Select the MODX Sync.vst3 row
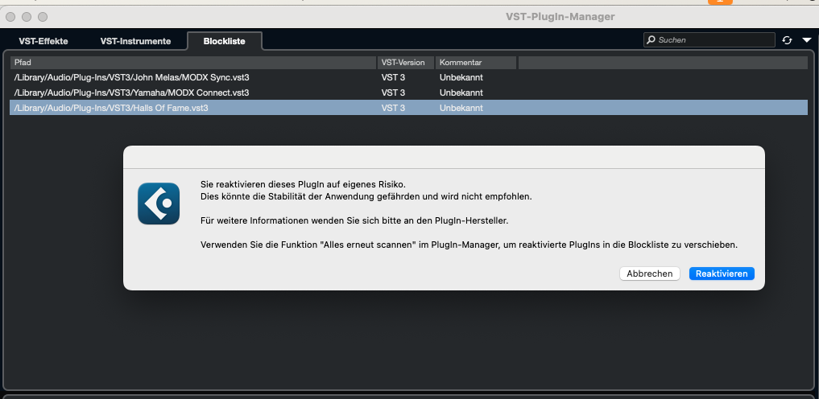819x399 pixels. click(408, 78)
